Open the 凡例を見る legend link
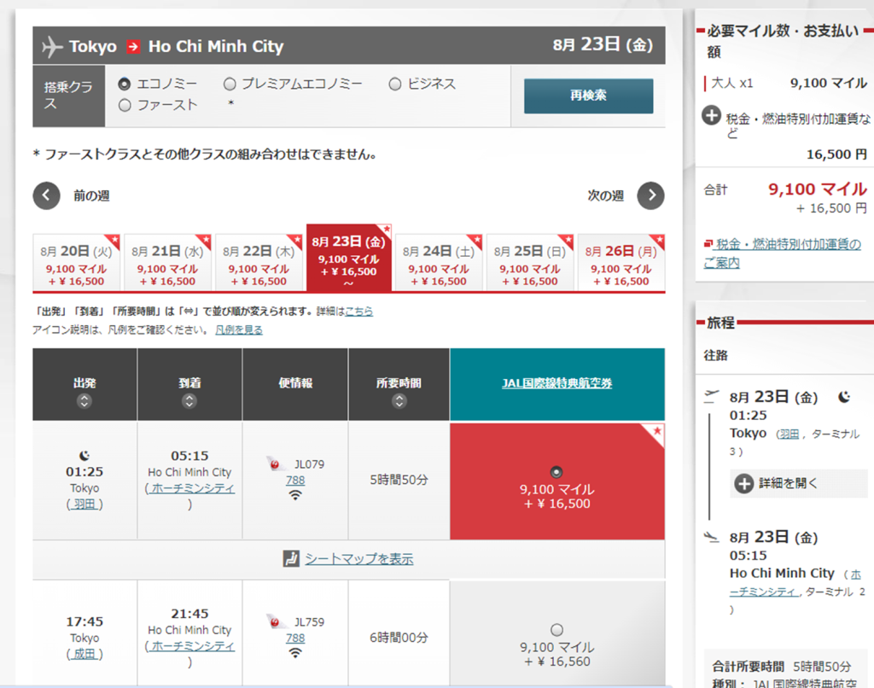This screenshot has height=688, width=874. 239,329
